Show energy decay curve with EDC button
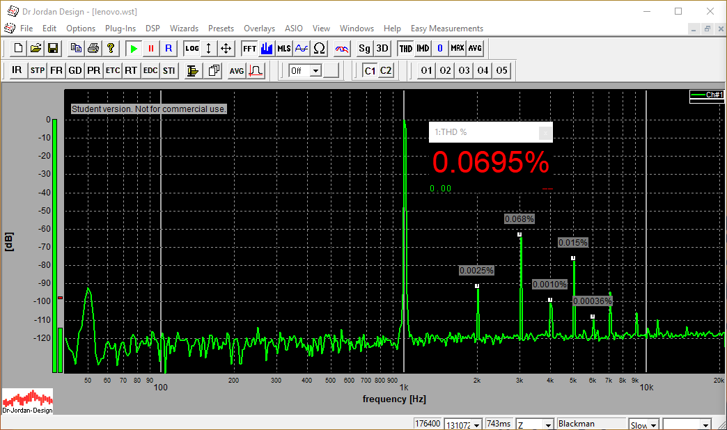 click(x=150, y=70)
